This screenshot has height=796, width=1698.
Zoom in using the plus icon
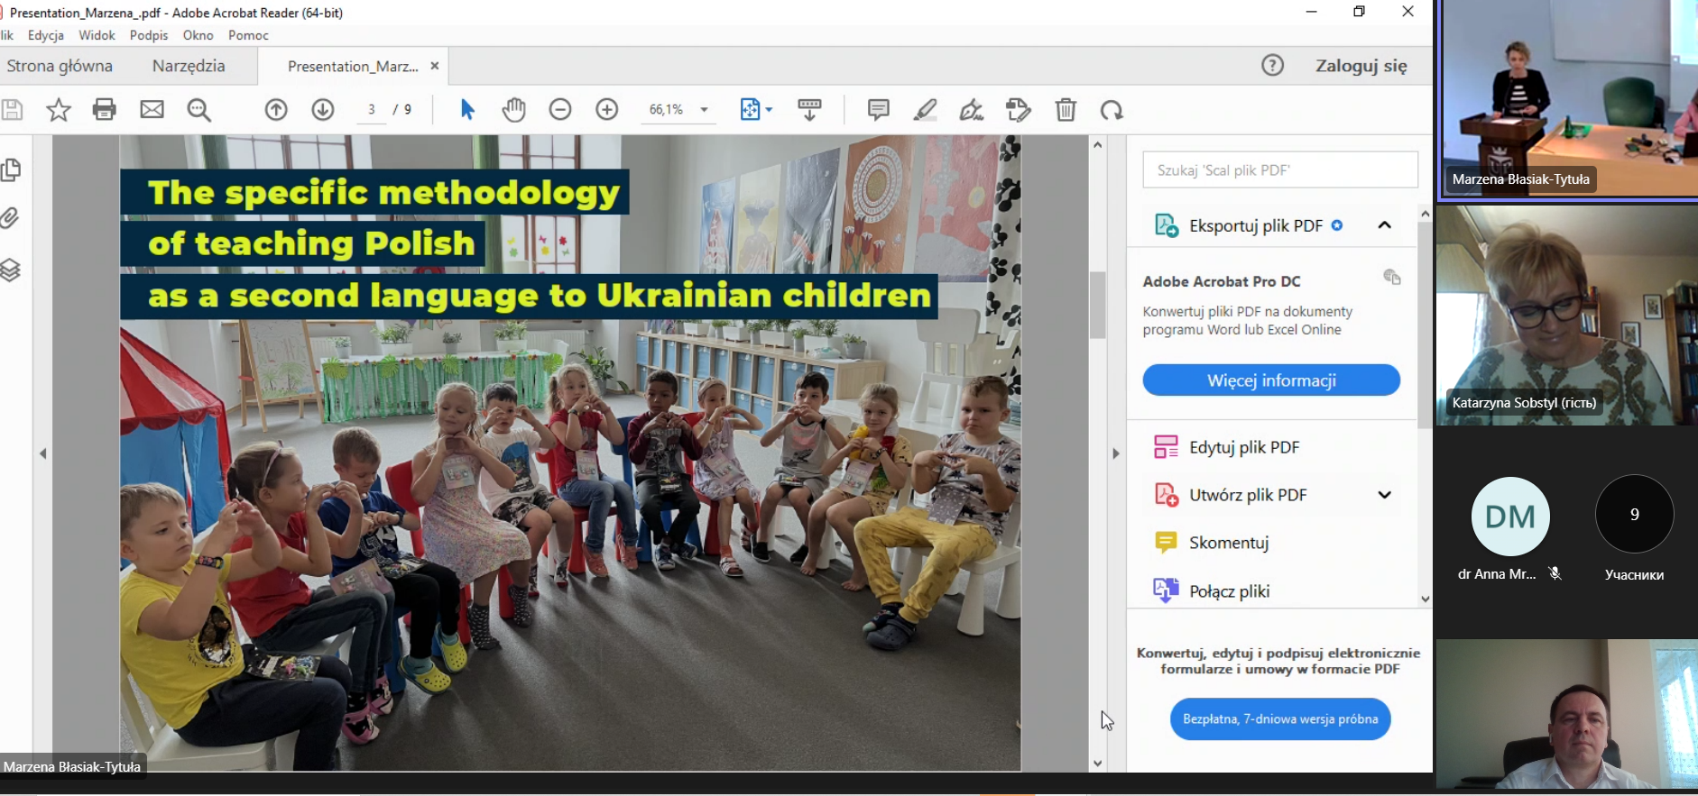pyautogui.click(x=607, y=110)
